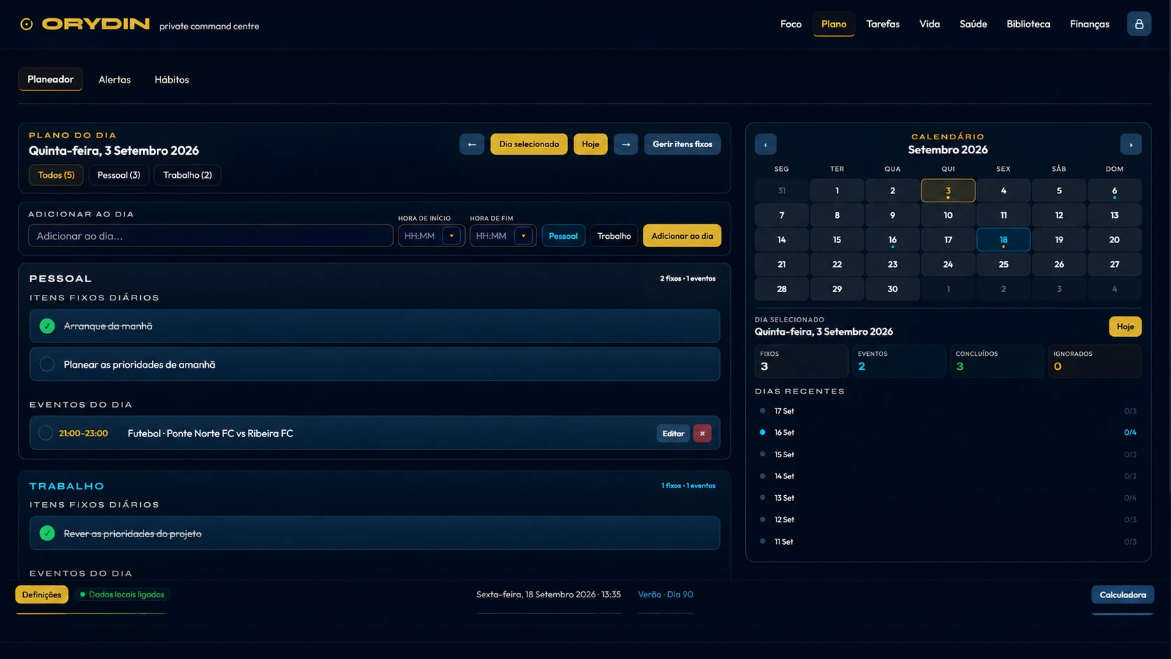Open the Saúde section
The image size is (1171, 659).
(973, 24)
